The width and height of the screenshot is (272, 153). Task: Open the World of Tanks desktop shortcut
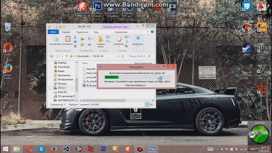[261, 51]
